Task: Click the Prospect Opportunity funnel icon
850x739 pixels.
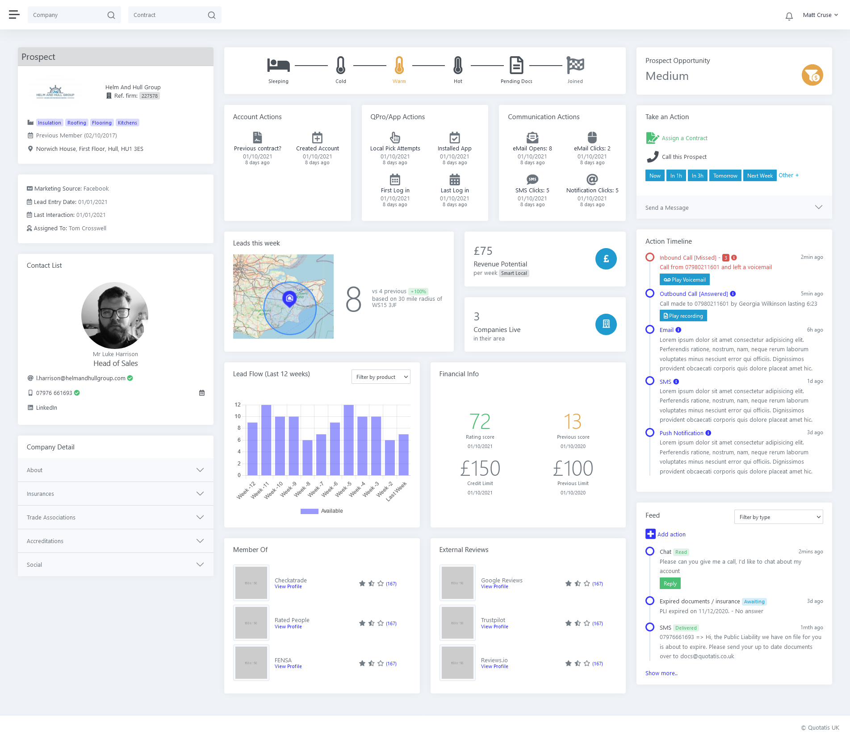Action: 812,75
